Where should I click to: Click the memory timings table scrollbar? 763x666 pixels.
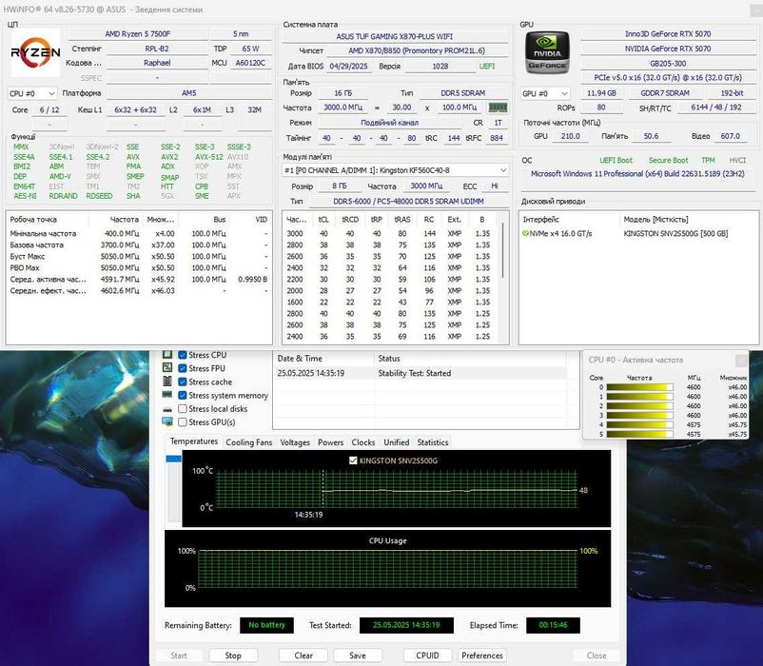point(502,250)
